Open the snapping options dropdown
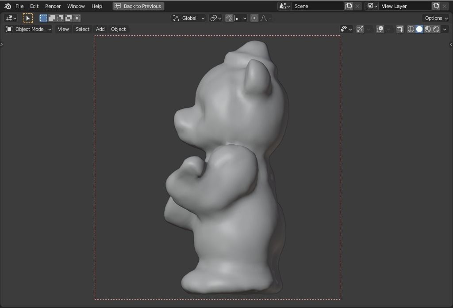453x308 pixels. (x=240, y=18)
